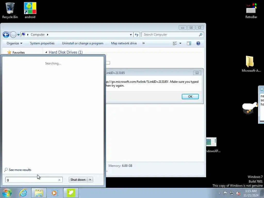Viewport: 264px width, 198px height.
Task: Open Windows Media Player from taskbar
Action: 54,193
